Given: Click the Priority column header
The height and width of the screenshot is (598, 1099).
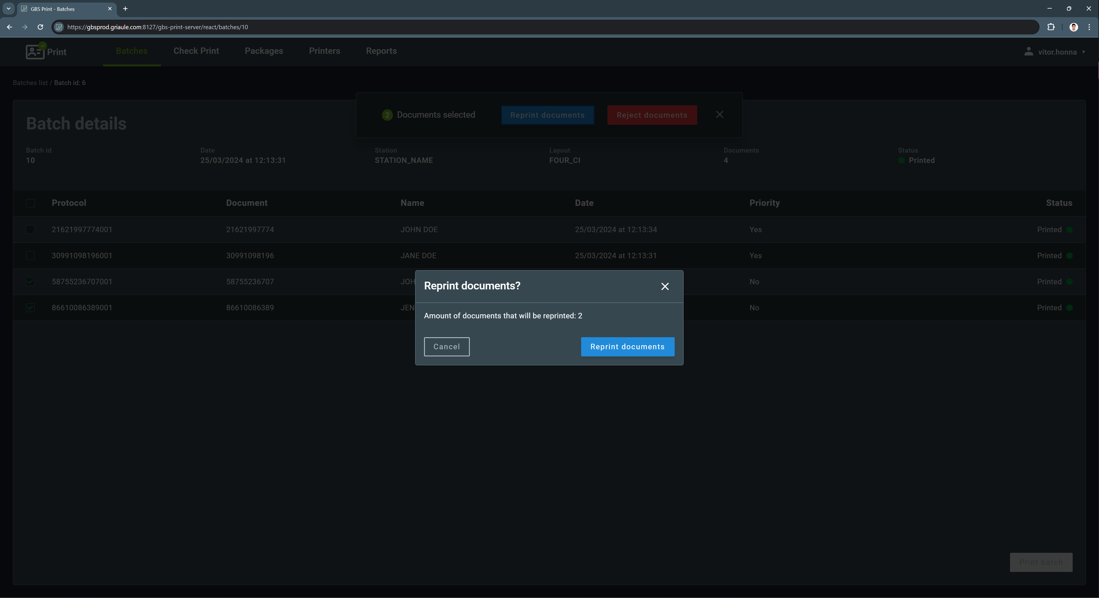Looking at the screenshot, I should point(765,203).
